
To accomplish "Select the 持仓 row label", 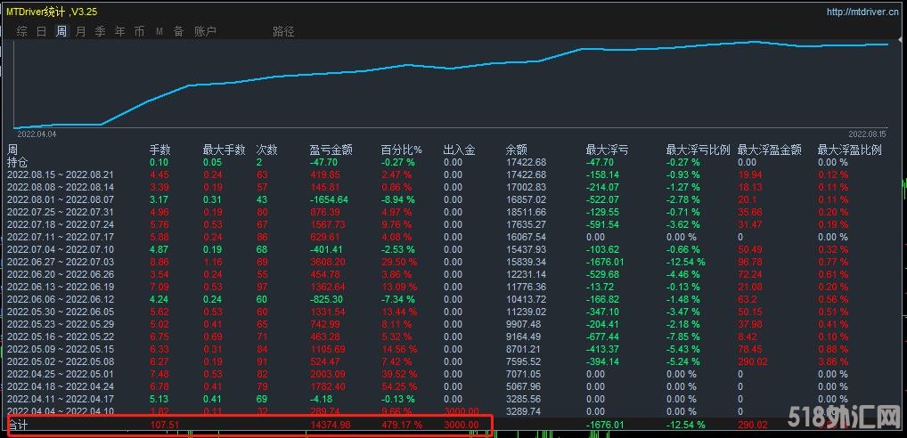I will [x=17, y=162].
